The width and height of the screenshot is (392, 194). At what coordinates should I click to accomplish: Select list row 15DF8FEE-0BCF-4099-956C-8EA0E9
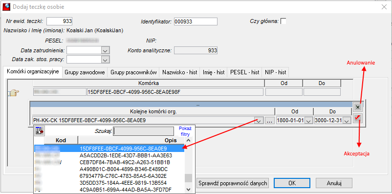[109, 149]
